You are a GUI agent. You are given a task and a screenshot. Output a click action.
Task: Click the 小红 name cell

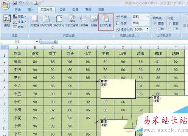click(17, 102)
